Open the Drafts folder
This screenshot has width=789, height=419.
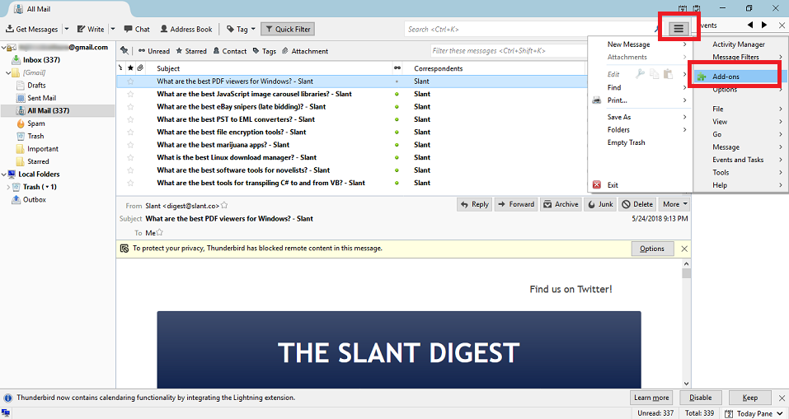point(36,86)
